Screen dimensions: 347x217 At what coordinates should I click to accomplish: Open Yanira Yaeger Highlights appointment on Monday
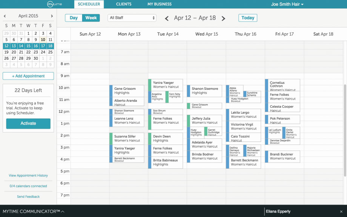(x=127, y=151)
